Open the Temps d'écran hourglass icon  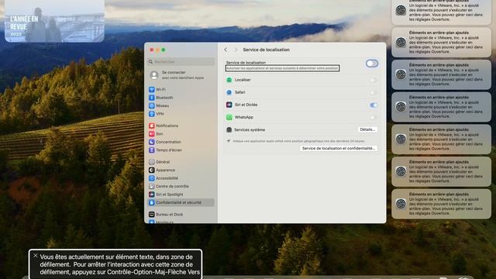[152, 150]
